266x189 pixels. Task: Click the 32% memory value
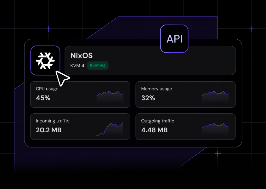[x=148, y=98]
